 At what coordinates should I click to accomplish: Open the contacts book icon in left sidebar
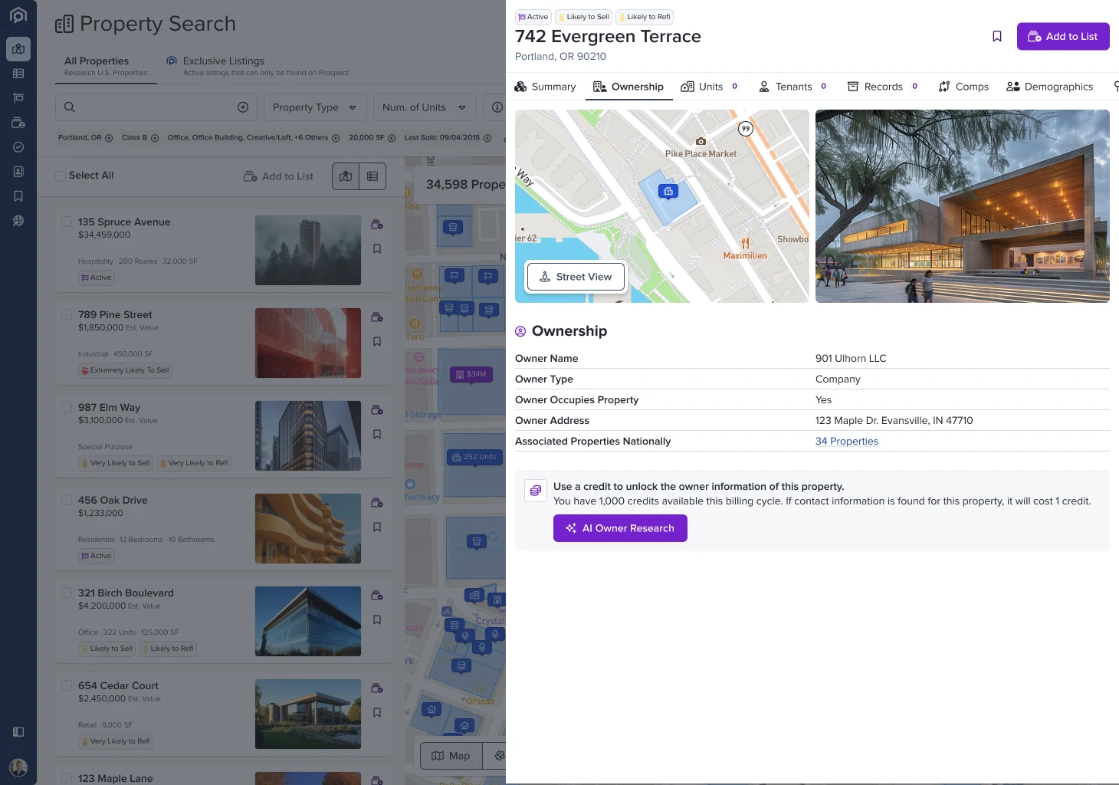(x=18, y=172)
